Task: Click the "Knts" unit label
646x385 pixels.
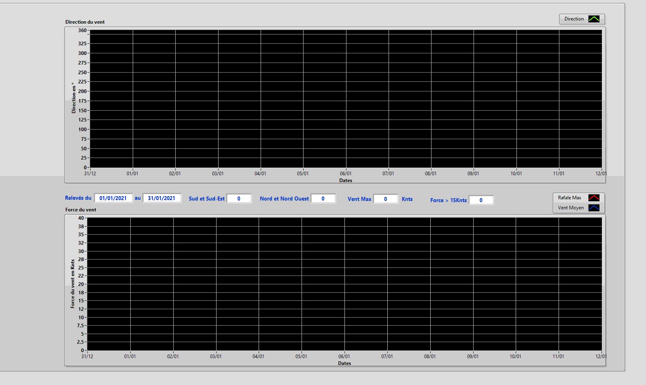Action: click(407, 199)
